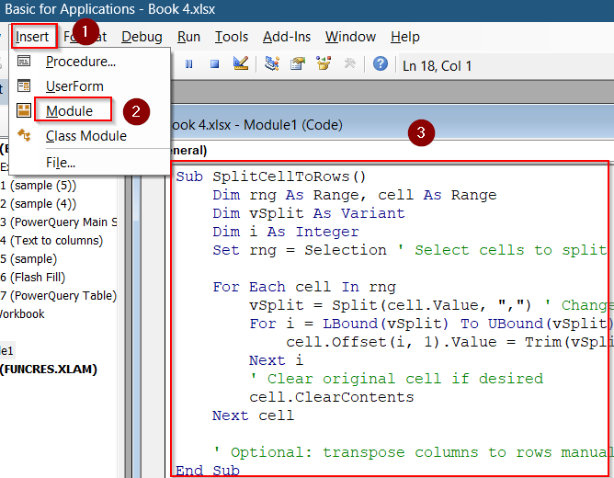Open the Window menu

pyautogui.click(x=350, y=37)
